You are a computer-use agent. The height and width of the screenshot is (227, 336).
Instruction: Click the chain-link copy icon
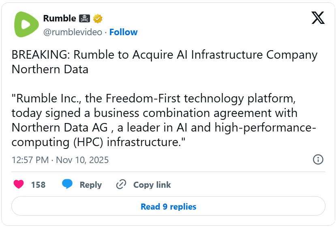[121, 185]
